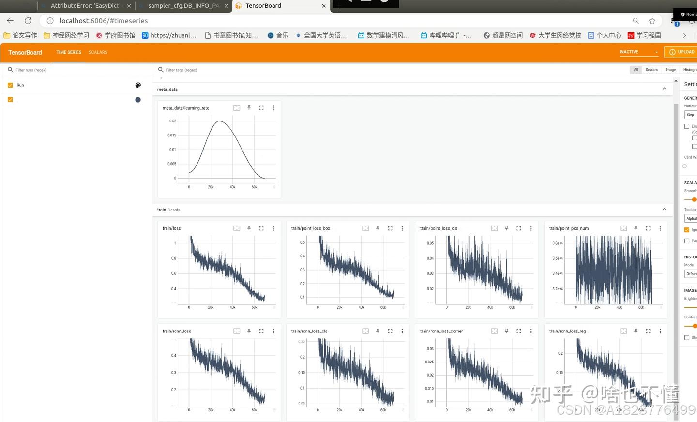Open the INACTIVE plugins dropdown

638,52
